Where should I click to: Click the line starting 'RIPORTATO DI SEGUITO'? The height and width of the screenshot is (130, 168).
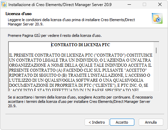pyautogui.click(x=79, y=75)
